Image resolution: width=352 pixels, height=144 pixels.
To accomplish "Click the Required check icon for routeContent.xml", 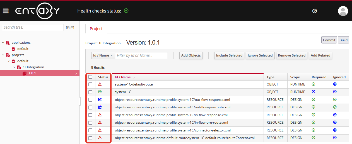I will click(x=314, y=138).
